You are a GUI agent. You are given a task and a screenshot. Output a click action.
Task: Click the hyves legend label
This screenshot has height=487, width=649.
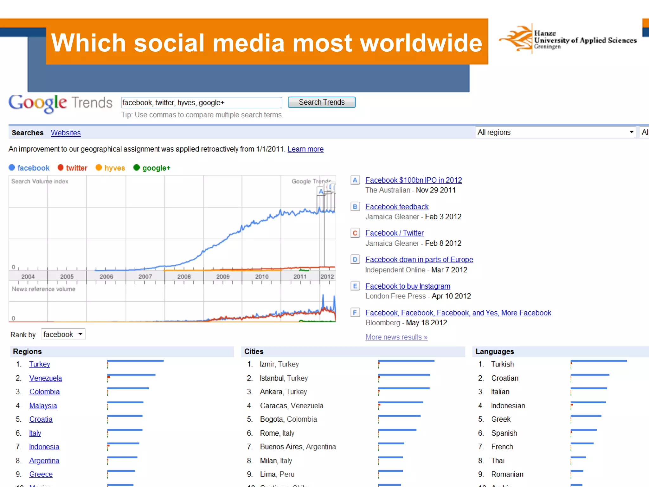[x=115, y=168]
